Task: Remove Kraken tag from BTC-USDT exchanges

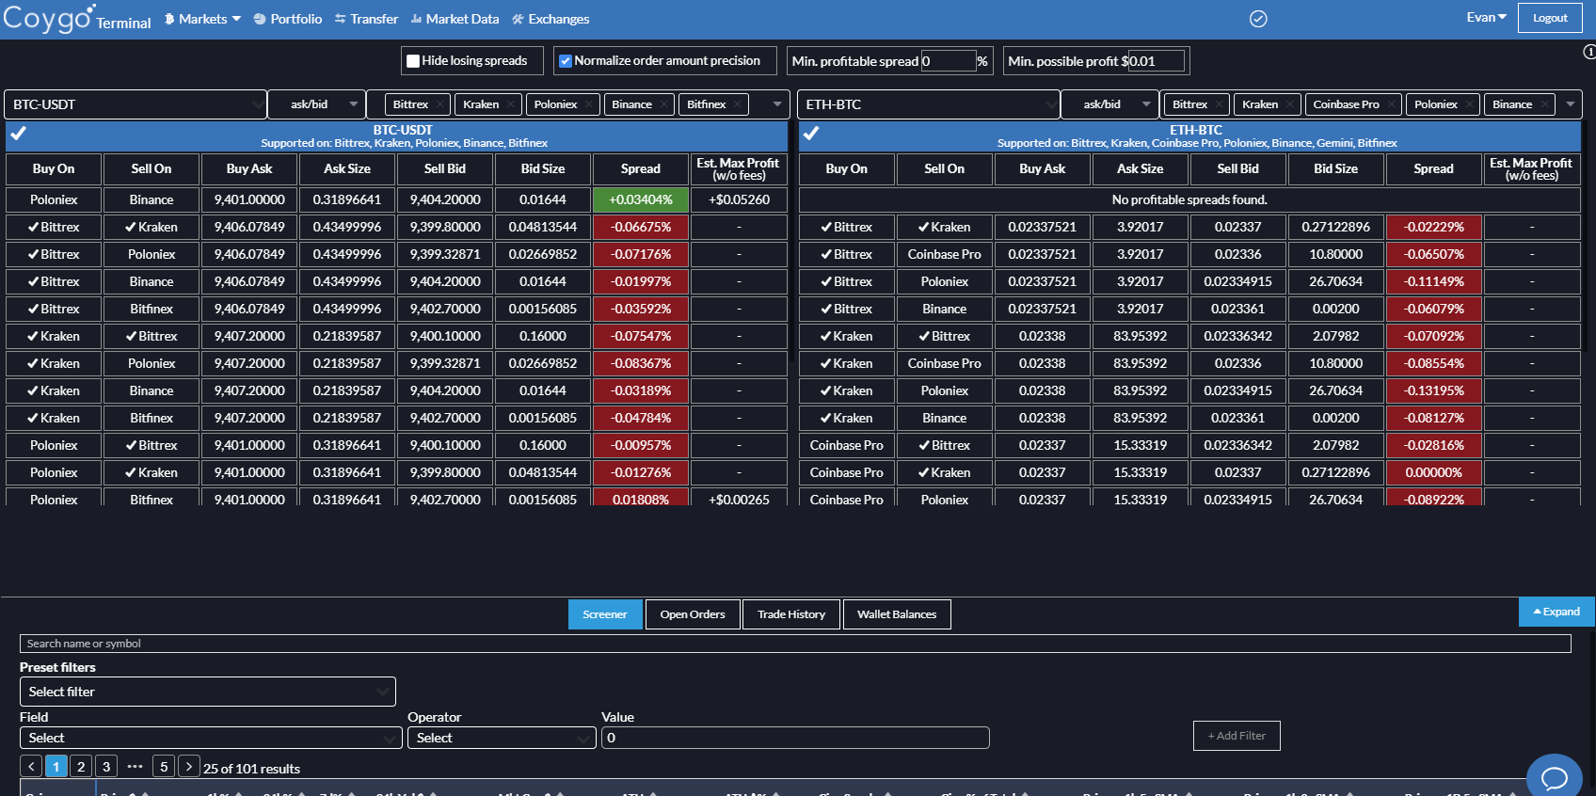Action: tap(511, 104)
